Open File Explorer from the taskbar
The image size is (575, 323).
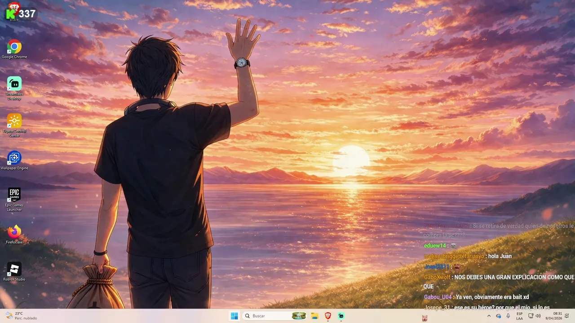pyautogui.click(x=314, y=316)
